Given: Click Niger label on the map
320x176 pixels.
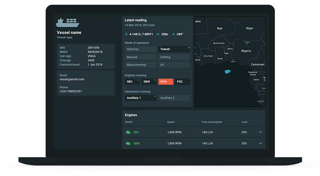Looking at the screenshot, I should coord(250,28).
